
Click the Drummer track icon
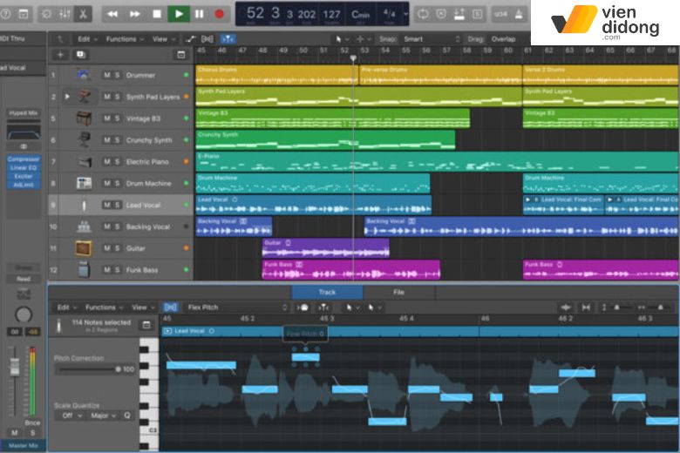(x=84, y=75)
